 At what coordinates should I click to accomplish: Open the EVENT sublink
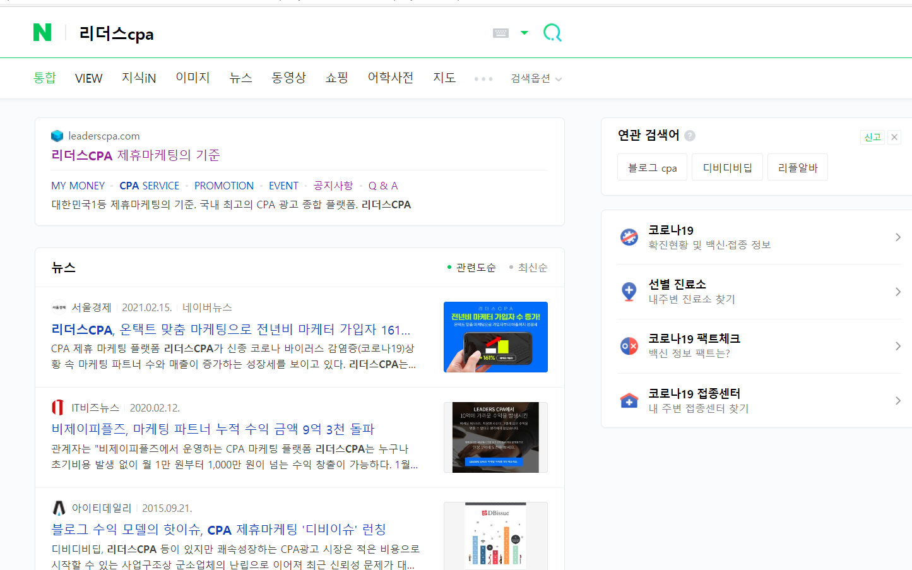[283, 186]
